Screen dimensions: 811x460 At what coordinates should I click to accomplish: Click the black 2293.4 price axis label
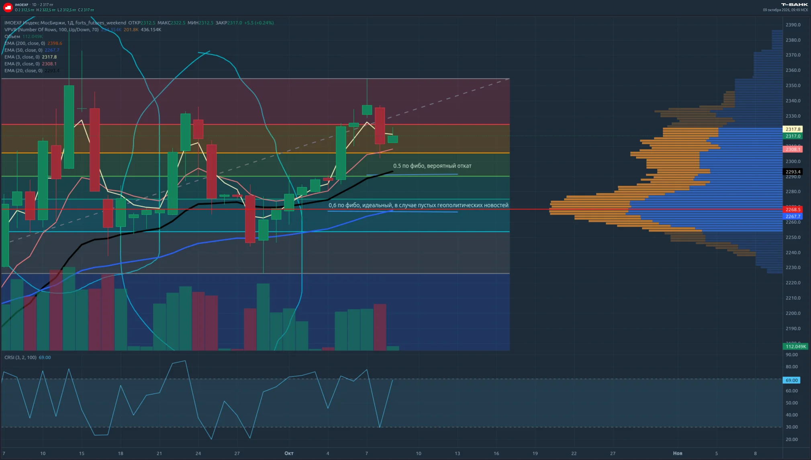tap(793, 172)
